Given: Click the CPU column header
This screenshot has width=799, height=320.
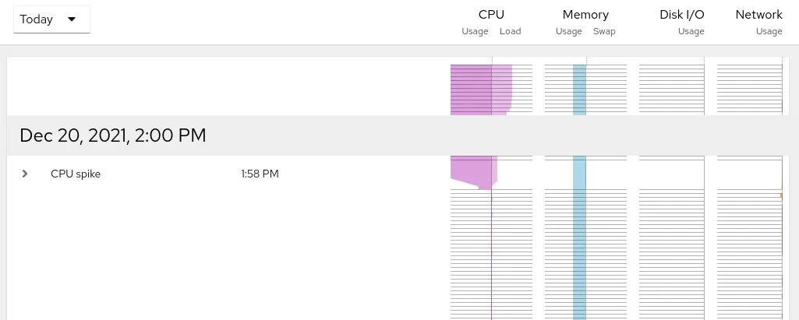Looking at the screenshot, I should coord(491,14).
